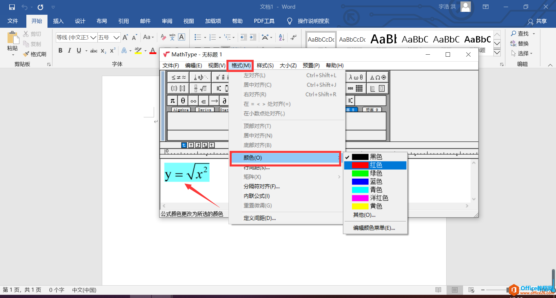
Task: Click 编辑颜色菜单(E)... in the color menu
Action: point(373,228)
